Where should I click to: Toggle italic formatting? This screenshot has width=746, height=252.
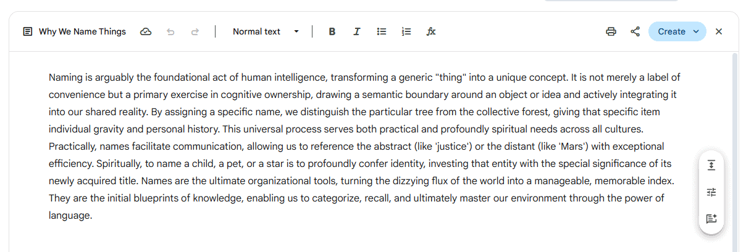[x=356, y=31]
